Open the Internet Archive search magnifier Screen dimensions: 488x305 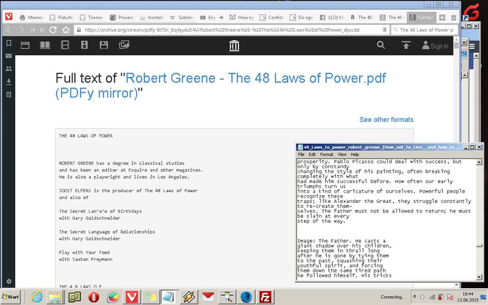381,45
